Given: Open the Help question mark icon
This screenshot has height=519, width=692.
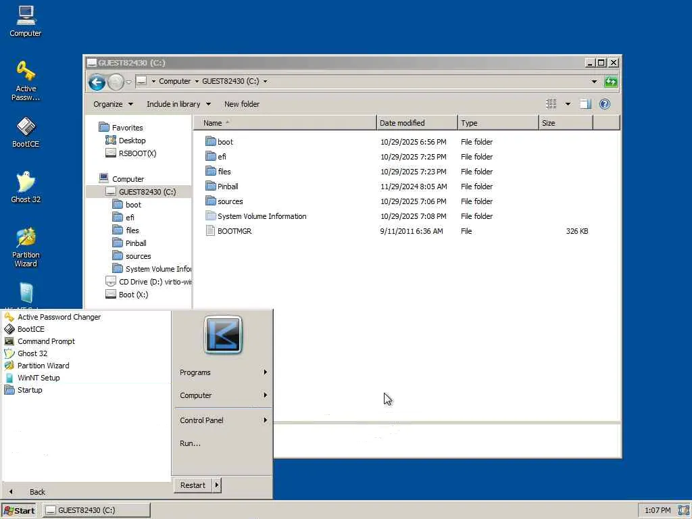Looking at the screenshot, I should pos(605,104).
